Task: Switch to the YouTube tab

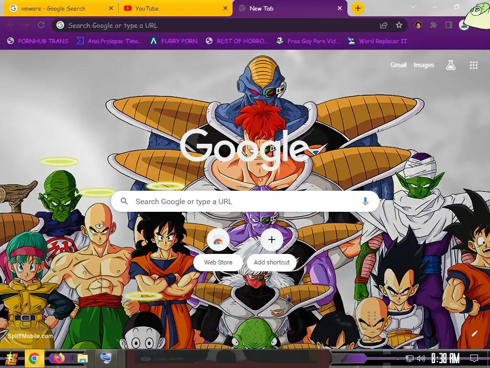Action: click(x=175, y=9)
